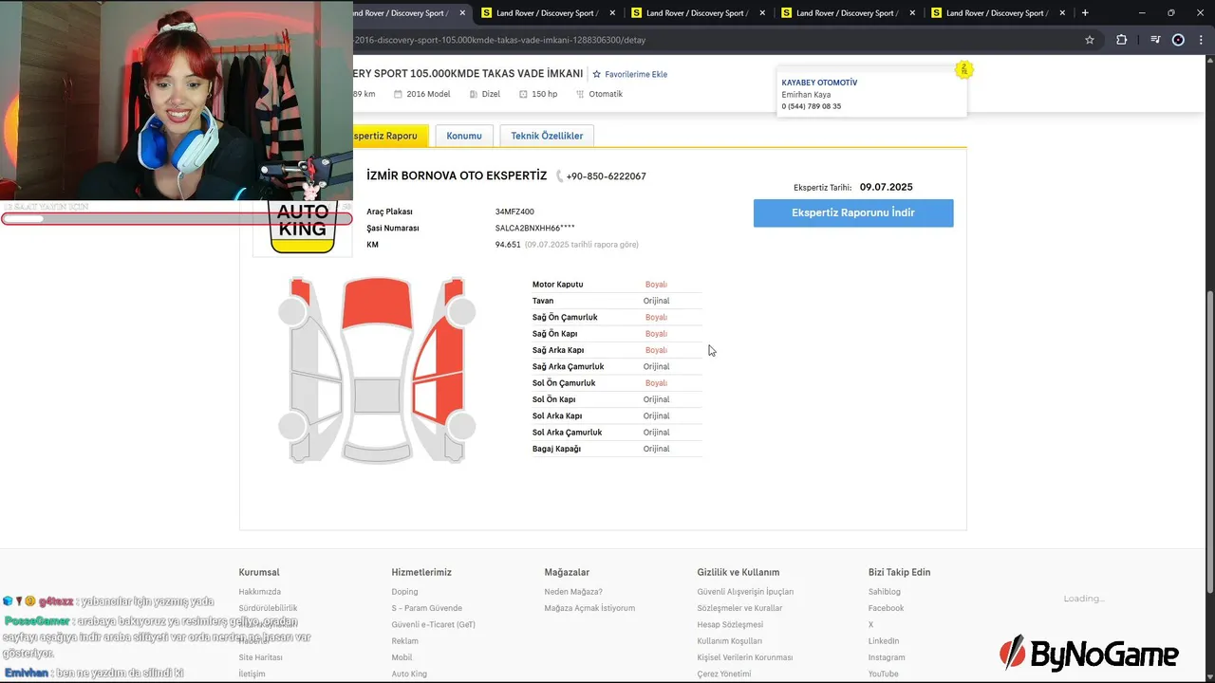Open the KAYABEY OTOMOTİV store link
This screenshot has height=683, width=1215.
(819, 83)
